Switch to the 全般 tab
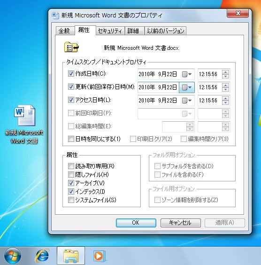 (65, 31)
